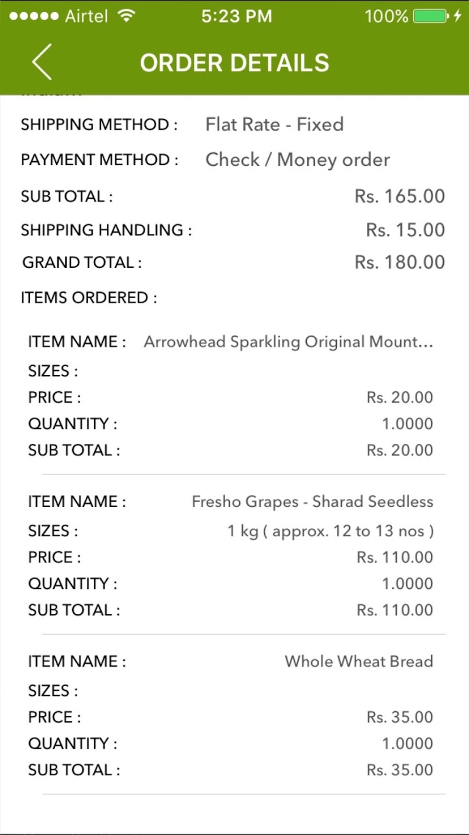Image resolution: width=469 pixels, height=835 pixels.
Task: Open the Fresho Grapes - Sharad Seedless item
Action: coord(312,502)
